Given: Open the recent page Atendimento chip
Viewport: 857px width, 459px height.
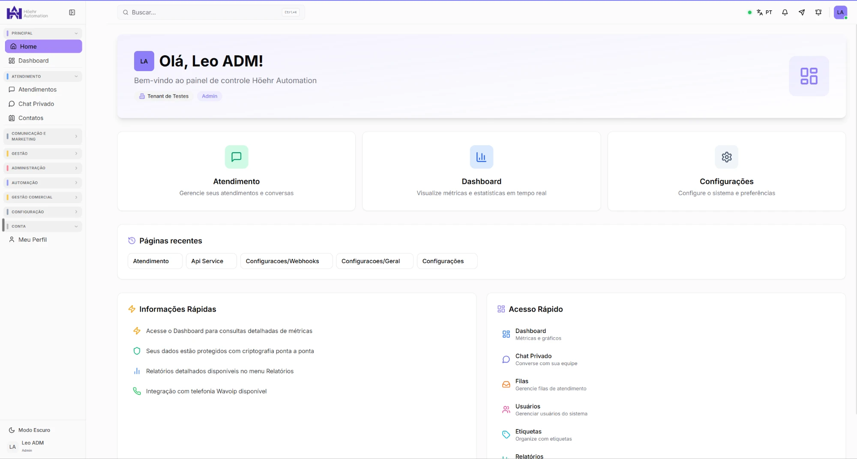Looking at the screenshot, I should tap(155, 261).
